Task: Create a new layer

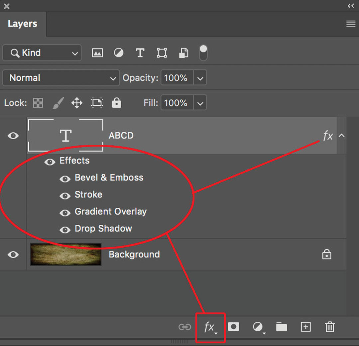Action: [x=305, y=327]
